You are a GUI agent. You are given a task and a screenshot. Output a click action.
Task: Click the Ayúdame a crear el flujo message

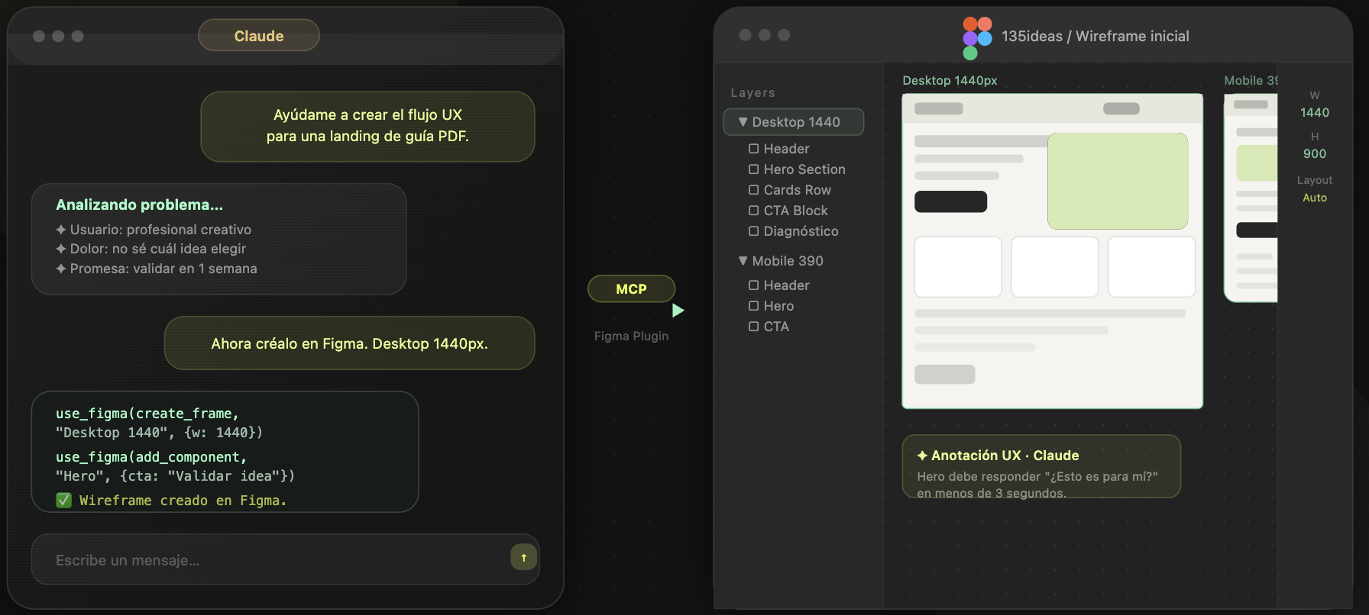pos(367,126)
